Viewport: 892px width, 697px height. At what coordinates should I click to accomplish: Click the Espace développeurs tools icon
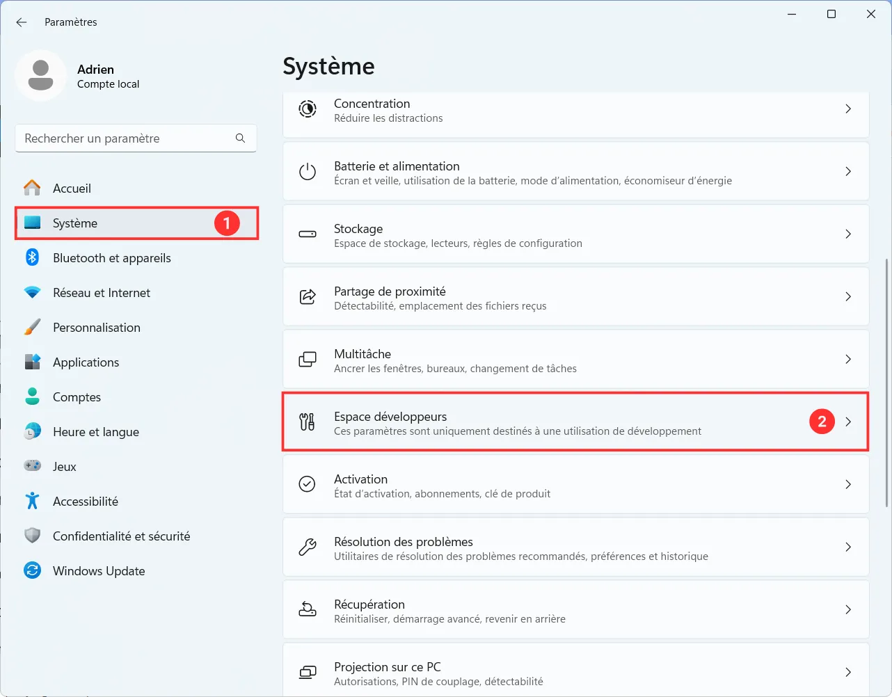pos(308,422)
